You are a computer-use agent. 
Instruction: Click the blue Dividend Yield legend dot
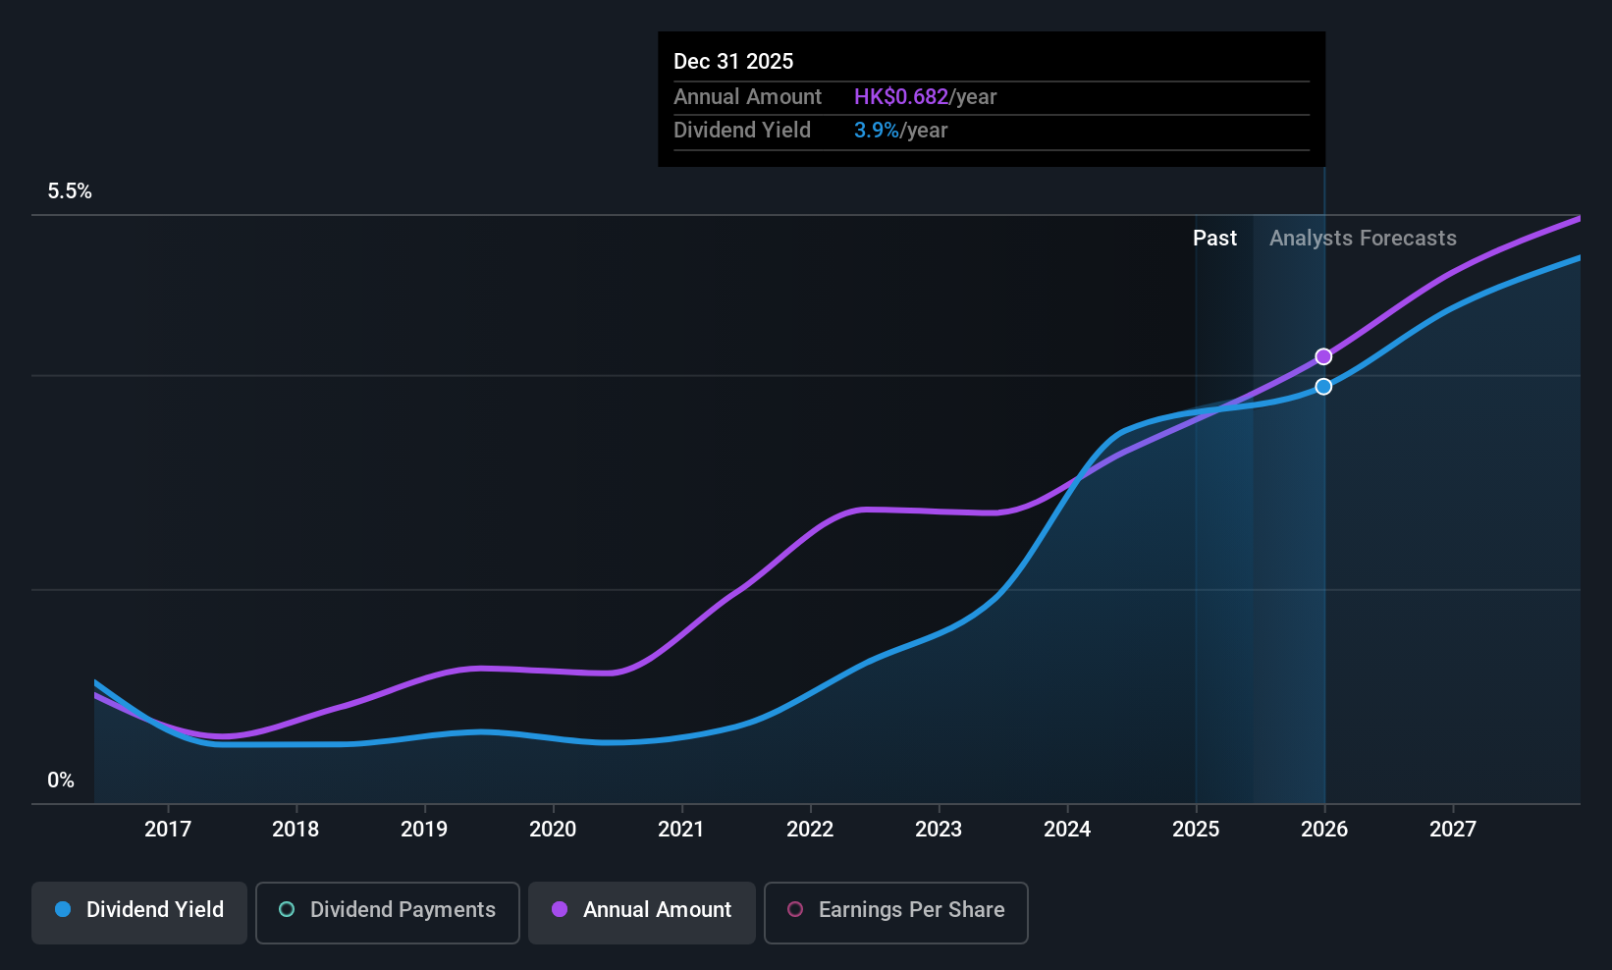tap(63, 909)
